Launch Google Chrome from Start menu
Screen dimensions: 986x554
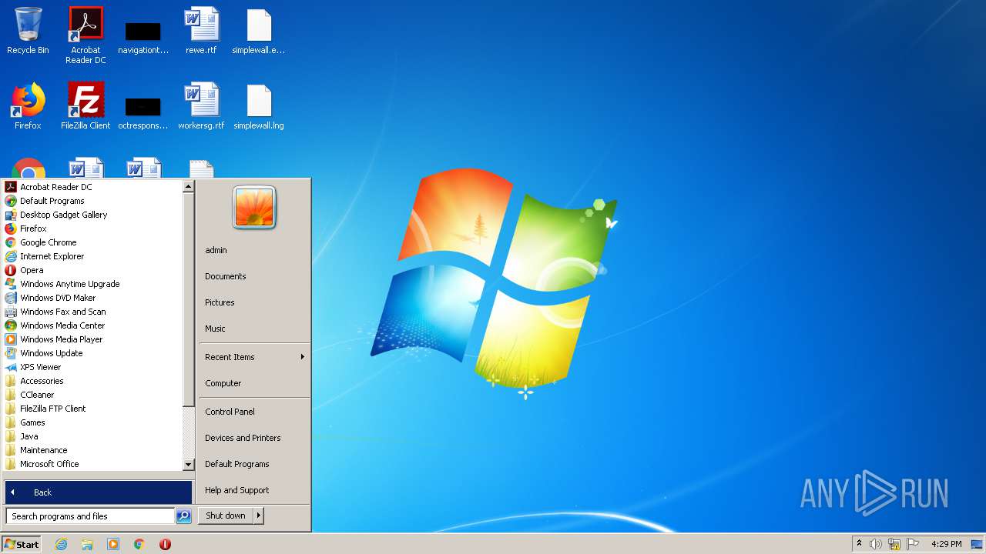(92, 242)
